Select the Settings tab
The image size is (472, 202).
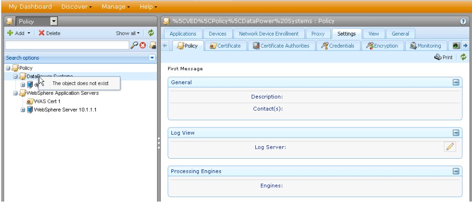tap(346, 34)
